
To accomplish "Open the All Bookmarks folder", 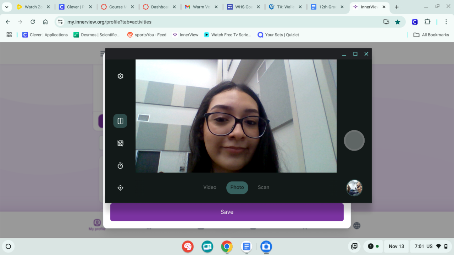I will [x=431, y=35].
